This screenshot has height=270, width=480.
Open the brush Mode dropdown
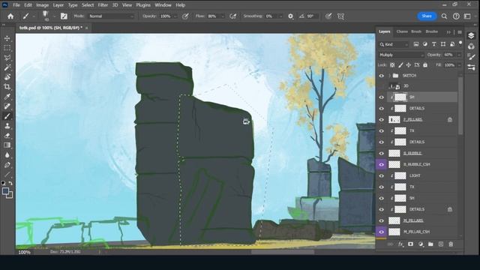pos(111,16)
